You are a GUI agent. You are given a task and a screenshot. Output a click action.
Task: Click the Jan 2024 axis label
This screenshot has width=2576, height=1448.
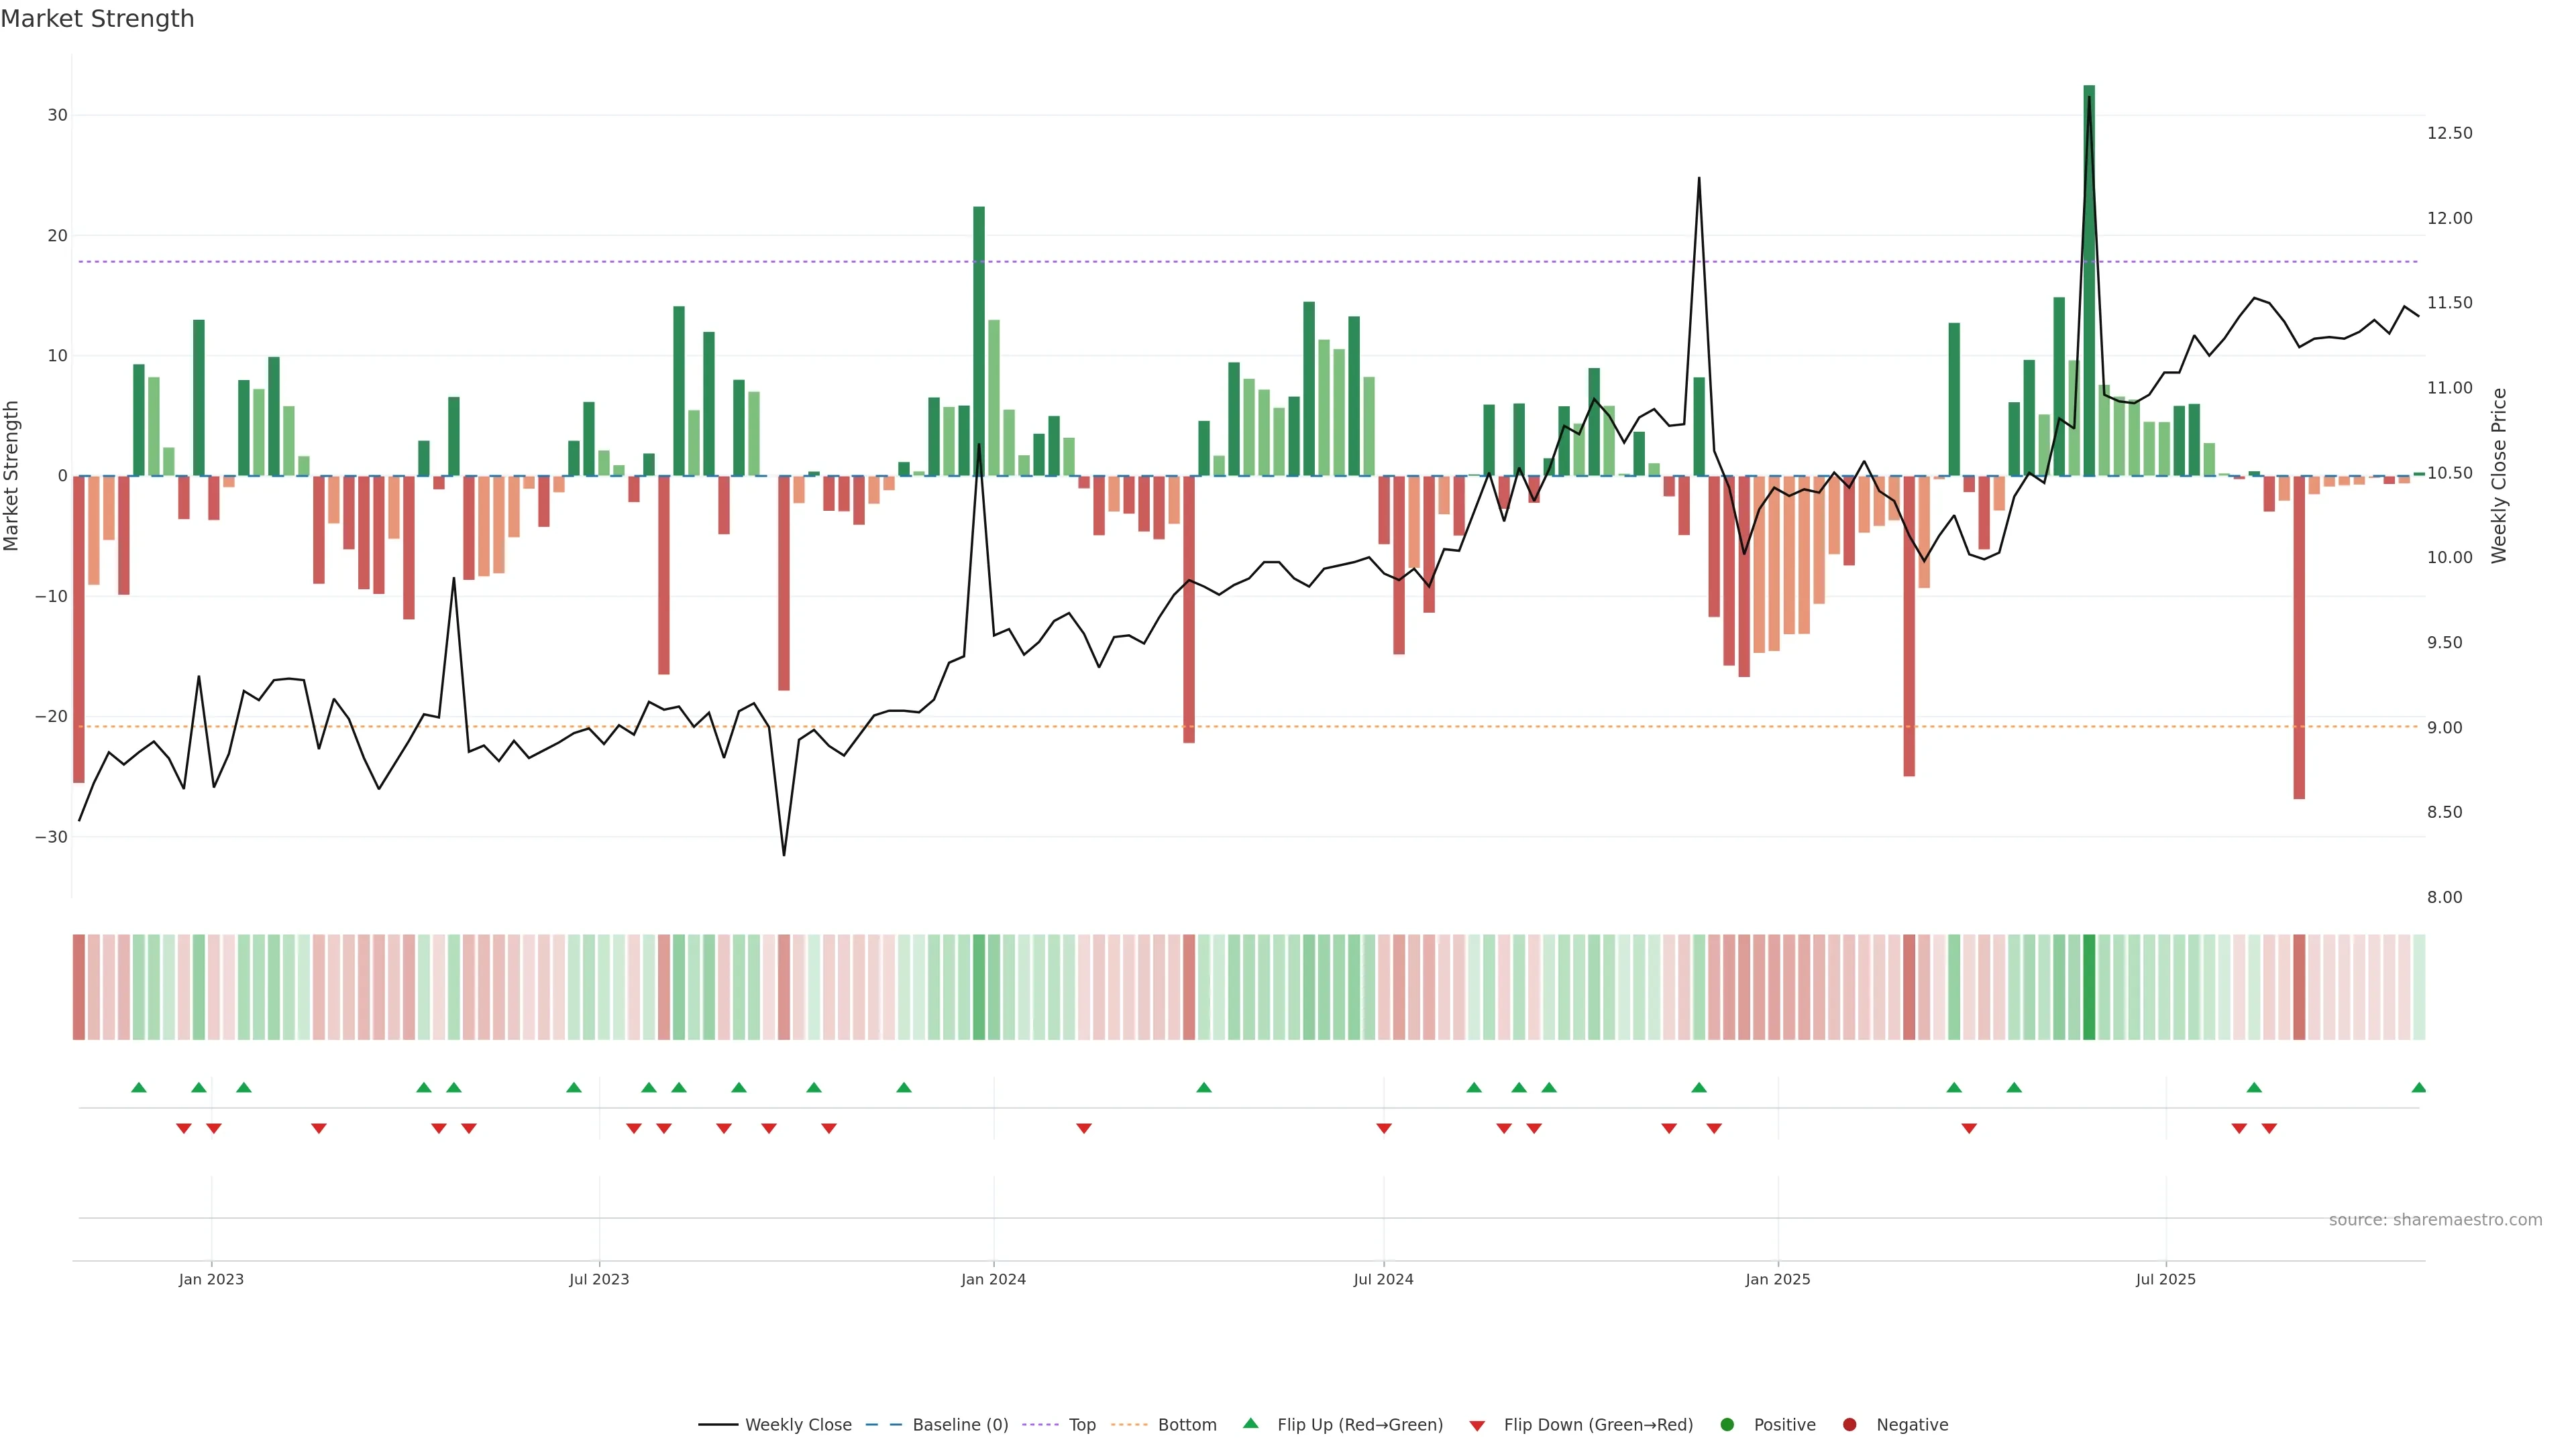click(993, 1279)
